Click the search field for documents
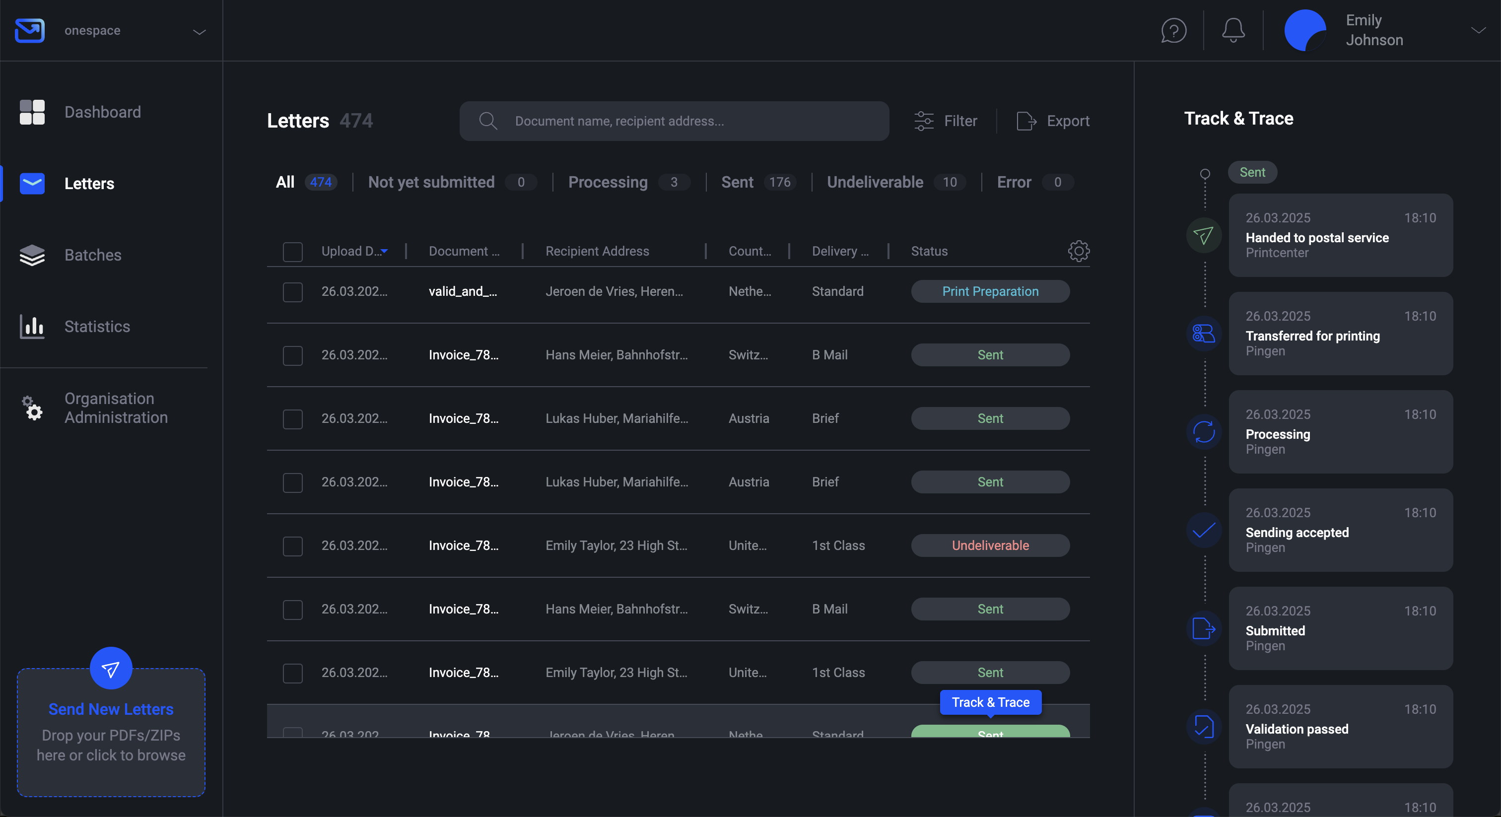The height and width of the screenshot is (817, 1501). point(674,121)
